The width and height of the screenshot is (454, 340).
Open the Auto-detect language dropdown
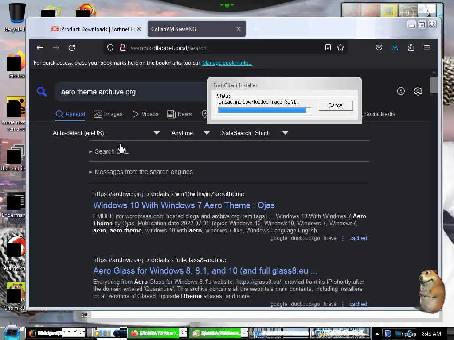pos(106,133)
